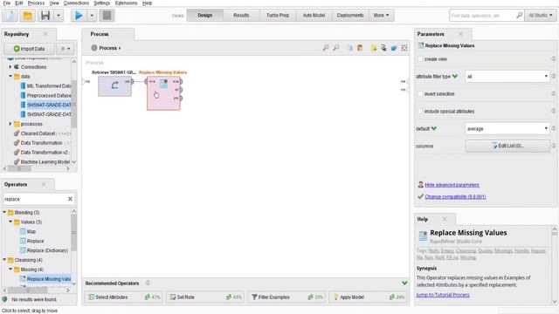
Task: Select Replace (Dictionary) operator in tree
Action: click(x=47, y=250)
